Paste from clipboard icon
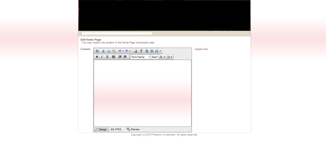The width and height of the screenshot is (326, 141). coord(114,51)
